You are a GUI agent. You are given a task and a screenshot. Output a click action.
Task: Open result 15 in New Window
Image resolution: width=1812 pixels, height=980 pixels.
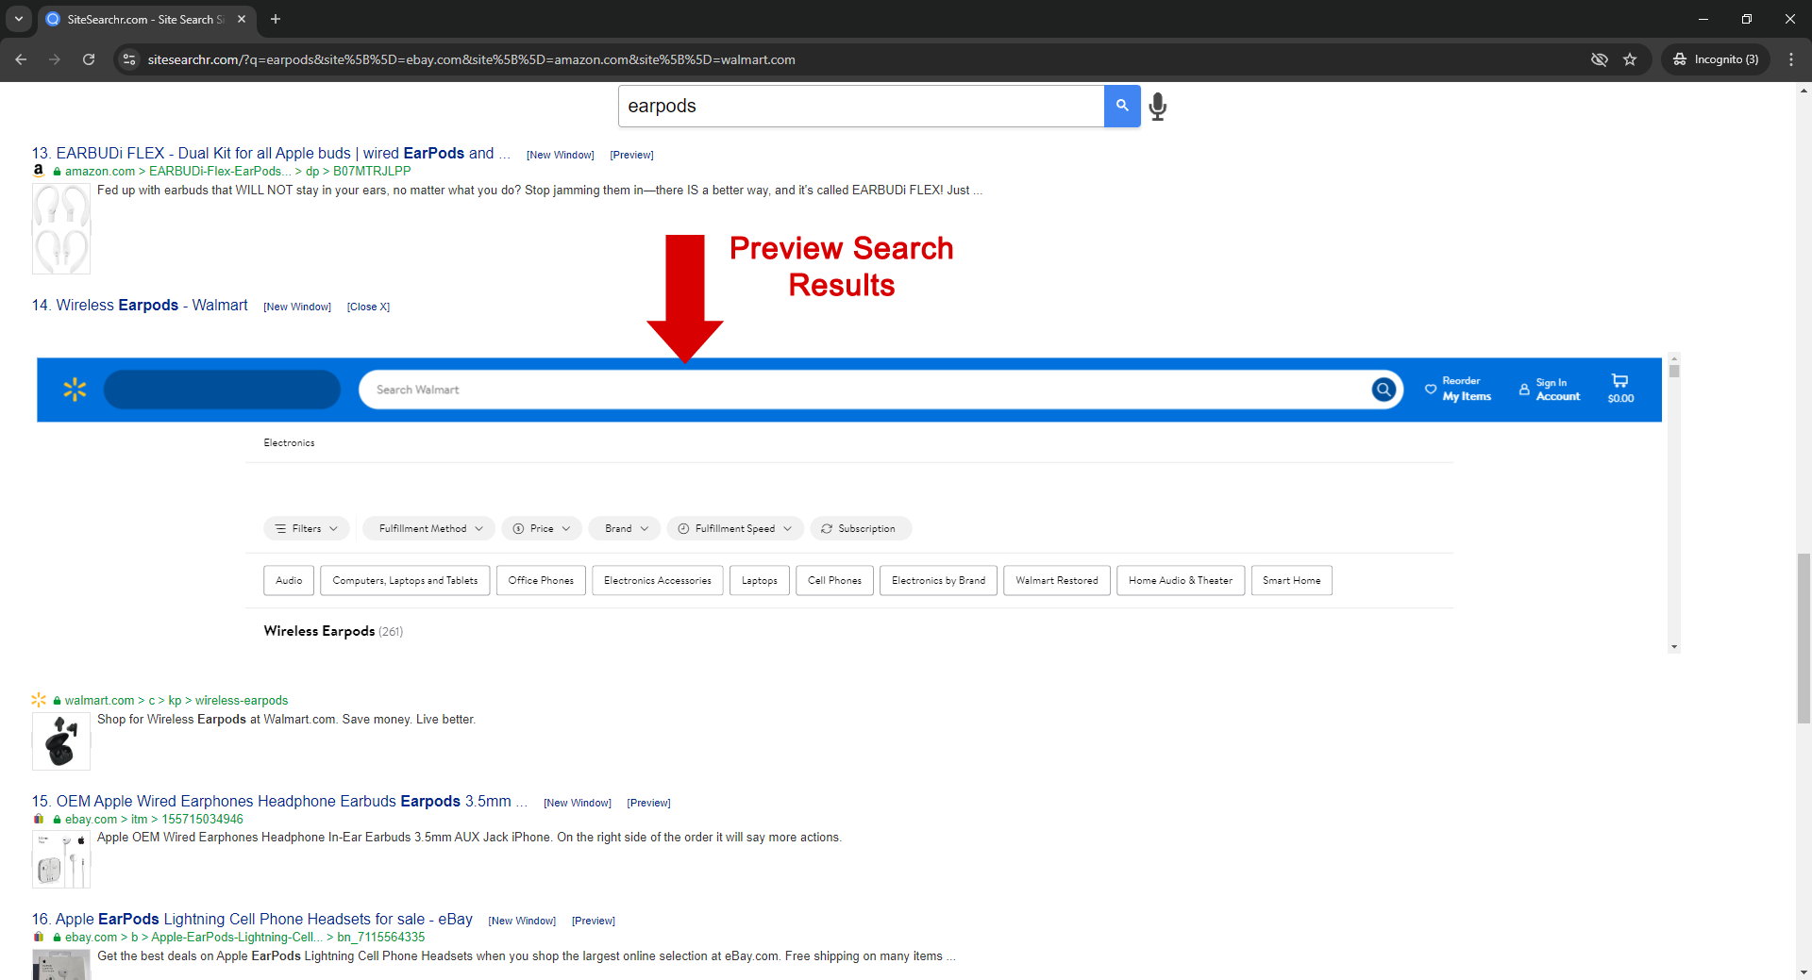578,803
